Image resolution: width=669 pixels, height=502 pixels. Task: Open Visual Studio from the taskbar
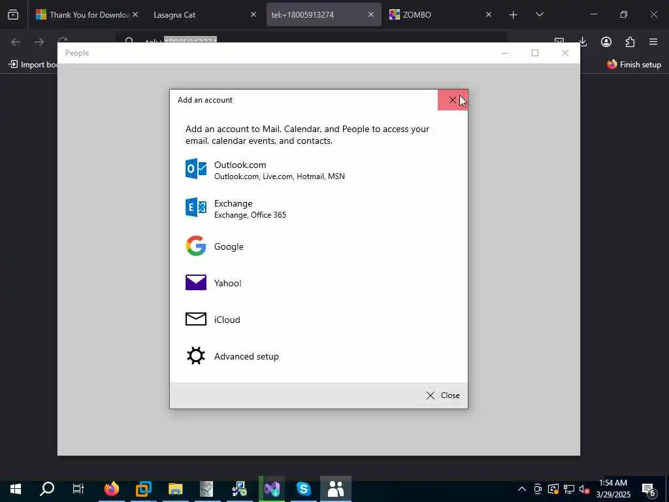point(271,489)
